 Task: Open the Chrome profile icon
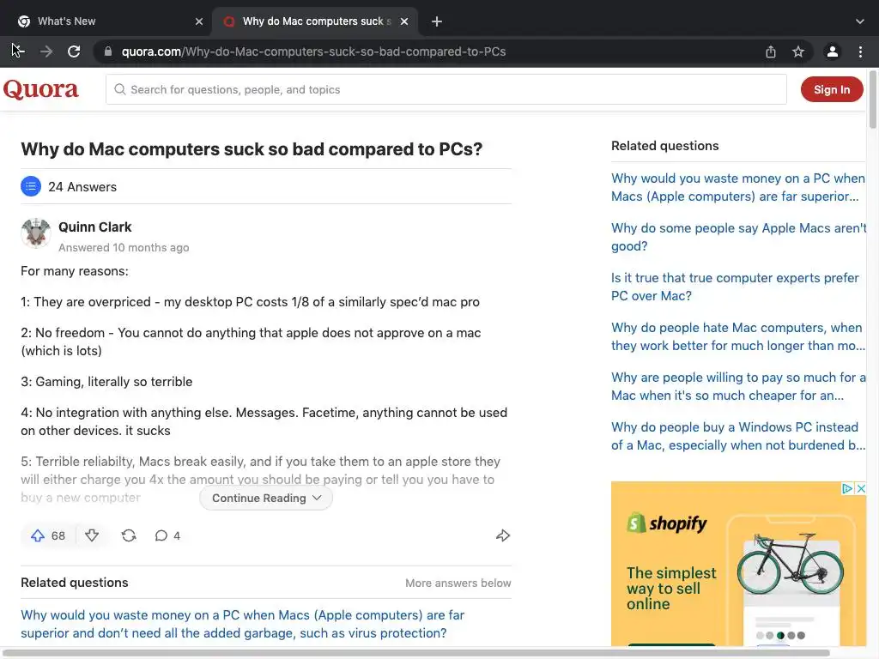(x=833, y=51)
